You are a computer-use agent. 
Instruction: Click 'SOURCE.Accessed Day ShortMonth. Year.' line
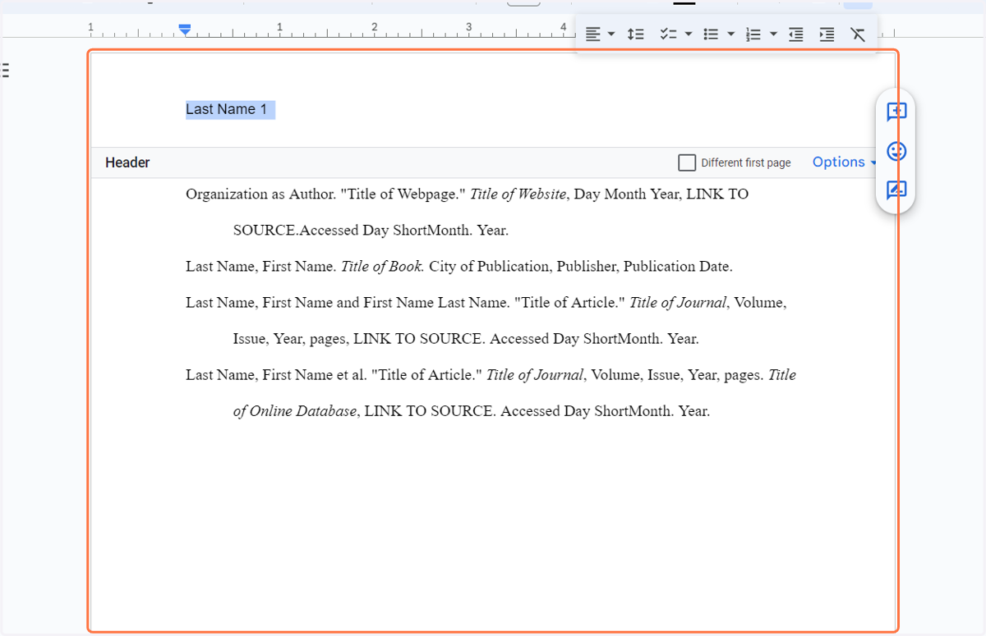[x=371, y=231]
